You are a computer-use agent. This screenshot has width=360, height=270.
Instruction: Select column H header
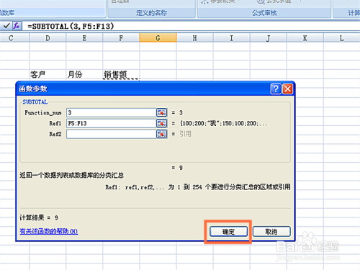194,38
